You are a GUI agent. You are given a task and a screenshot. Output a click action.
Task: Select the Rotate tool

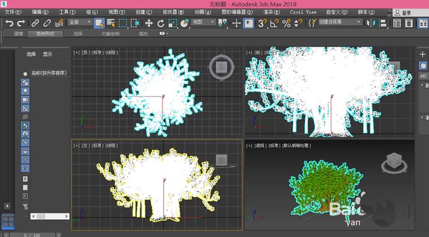click(x=160, y=23)
